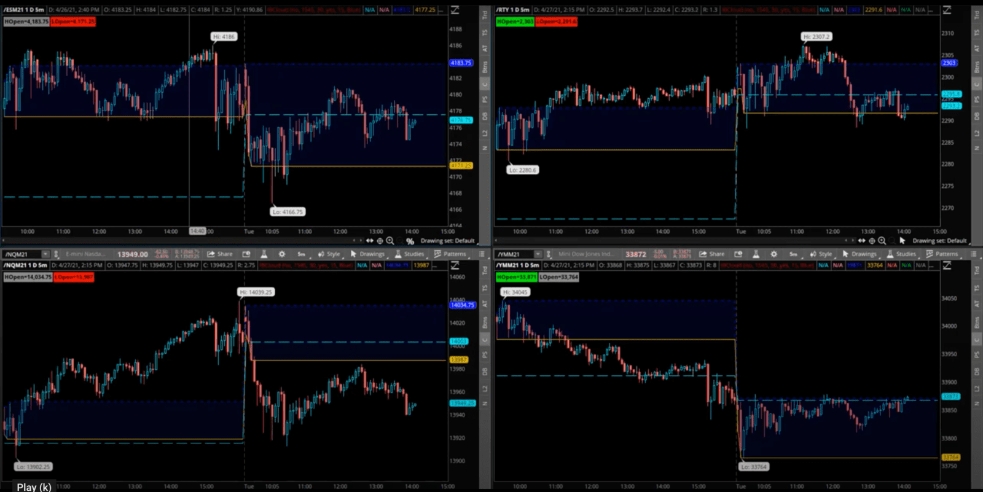Image resolution: width=983 pixels, height=492 pixels.
Task: Click the Hi: 2307.2 price bubble
Action: pos(817,37)
